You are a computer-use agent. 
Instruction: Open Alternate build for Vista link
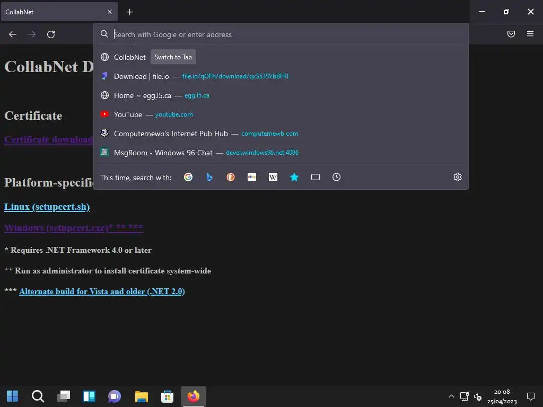(x=102, y=291)
